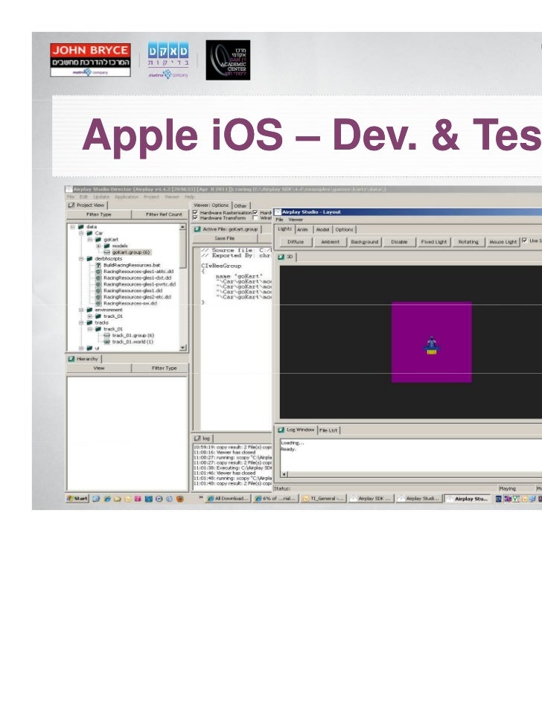Viewport: 542px width, 702px height.
Task: Toggle the checked checkbox right of Hardware Rasterisation
Action: [255, 212]
